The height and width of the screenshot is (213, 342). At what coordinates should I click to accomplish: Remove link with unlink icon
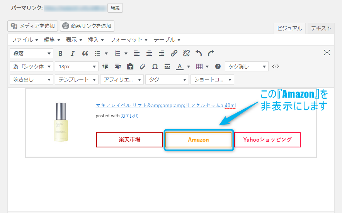(x=186, y=53)
